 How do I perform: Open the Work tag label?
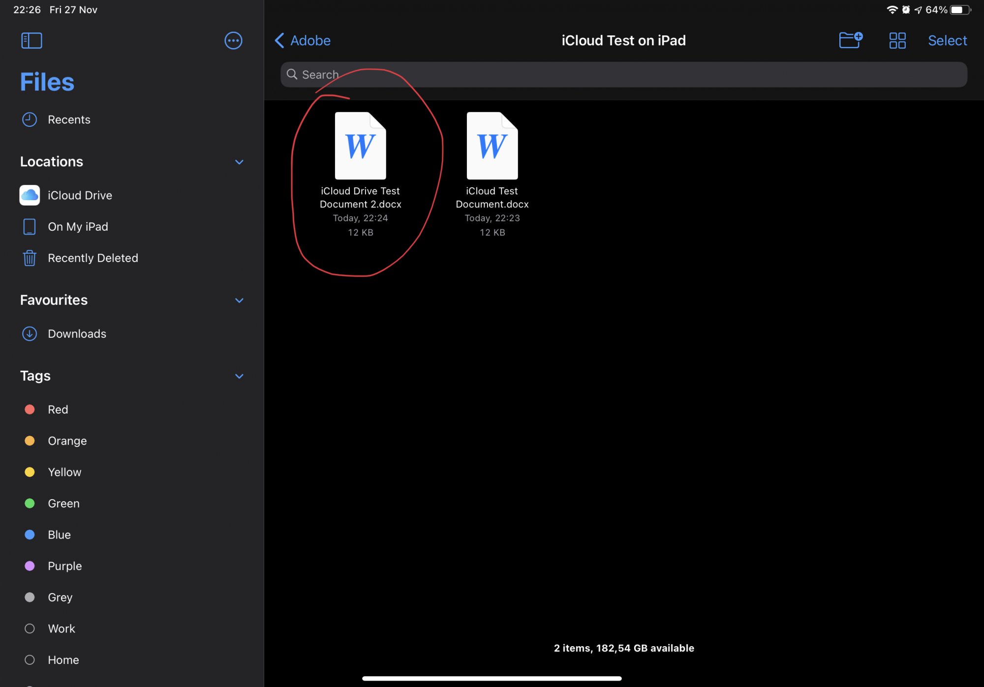(61, 628)
